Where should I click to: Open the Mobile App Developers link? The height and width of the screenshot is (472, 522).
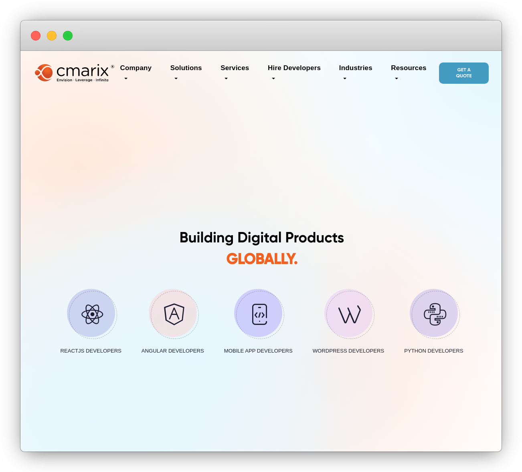tap(258, 351)
